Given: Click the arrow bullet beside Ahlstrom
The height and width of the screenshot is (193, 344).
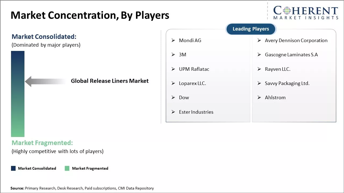Looking at the screenshot, I should pyautogui.click(x=259, y=98).
